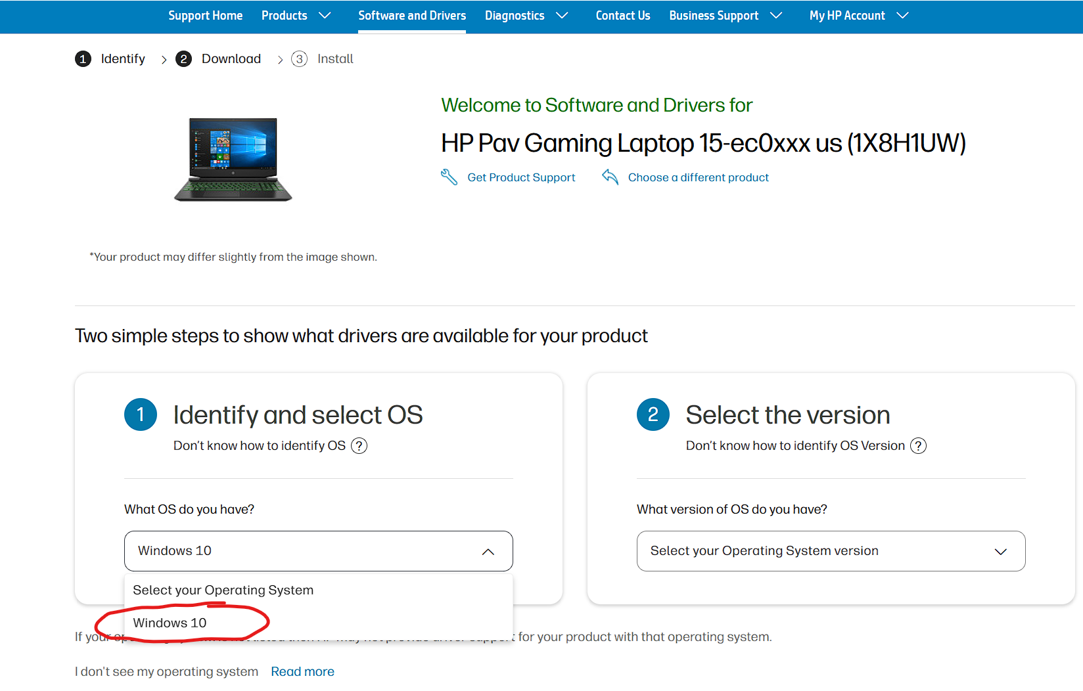This screenshot has height=691, width=1083.
Task: Click the Get Product Support link
Action: click(521, 177)
